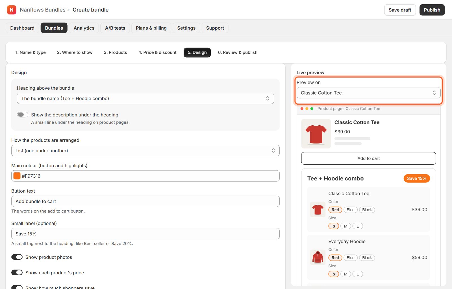Toggle show the description under the heading

point(23,114)
